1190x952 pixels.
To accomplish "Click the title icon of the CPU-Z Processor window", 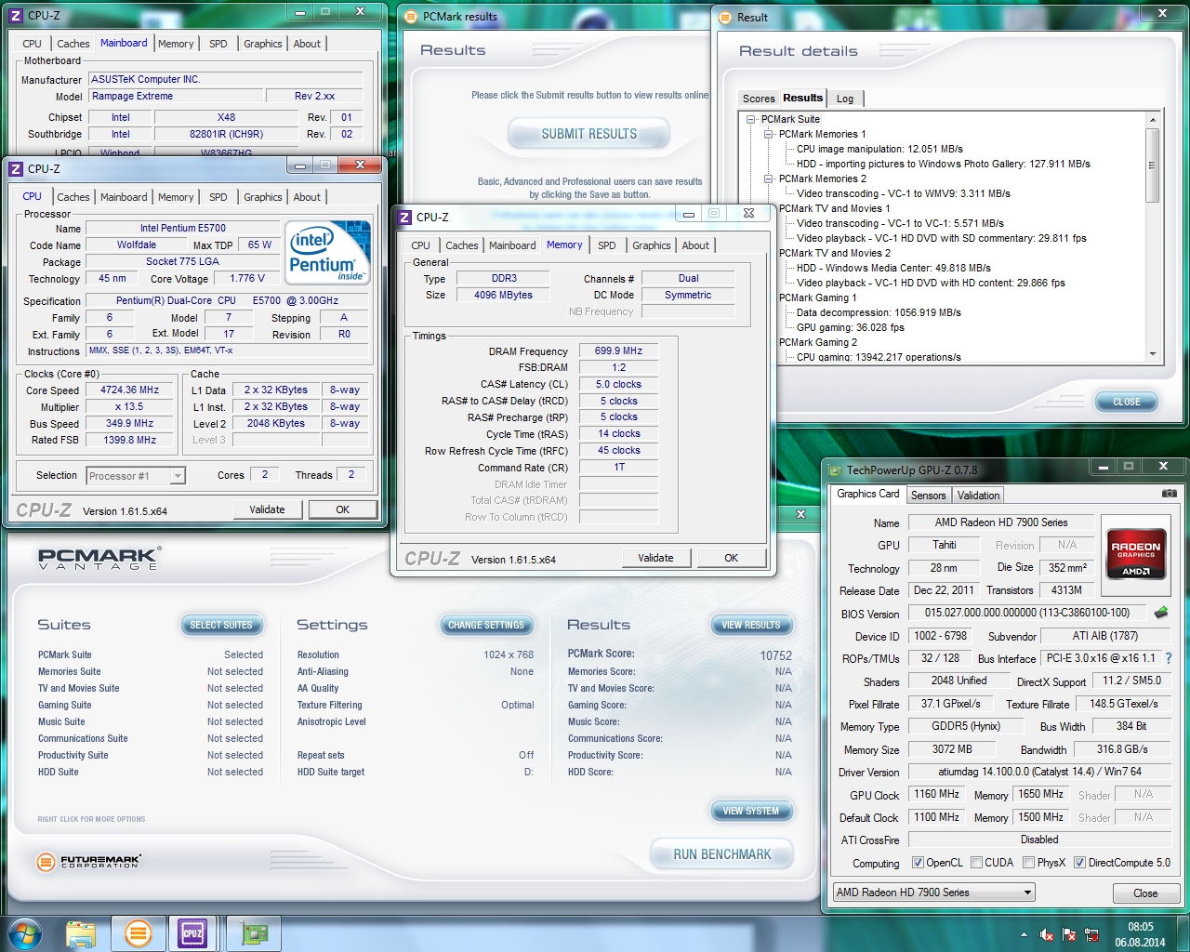I will click(16, 169).
